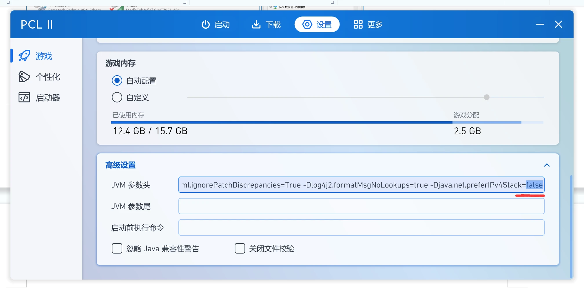Viewport: 584px width, 290px height.
Task: Click the 高级设置 header text
Action: pyautogui.click(x=121, y=165)
